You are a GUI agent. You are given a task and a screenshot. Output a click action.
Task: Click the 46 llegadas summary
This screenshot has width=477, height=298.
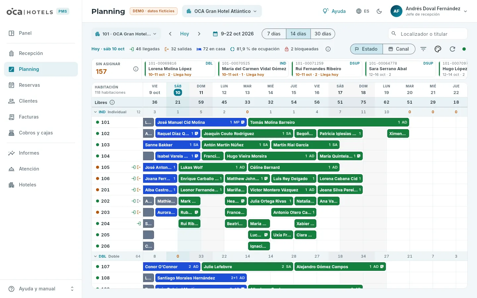tap(144, 49)
